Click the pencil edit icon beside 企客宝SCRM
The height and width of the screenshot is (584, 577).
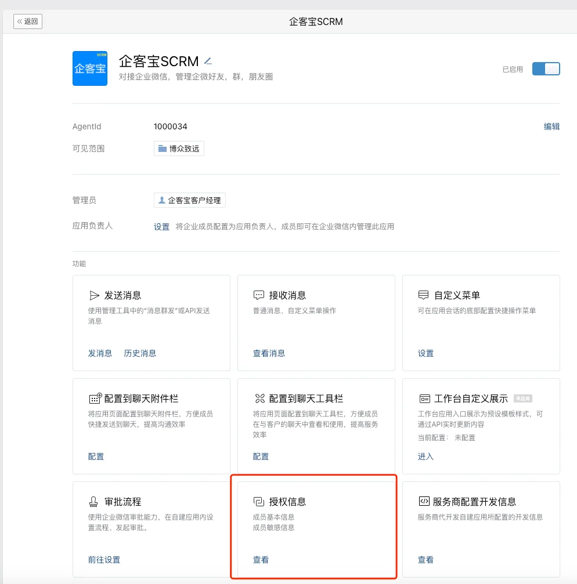(208, 61)
